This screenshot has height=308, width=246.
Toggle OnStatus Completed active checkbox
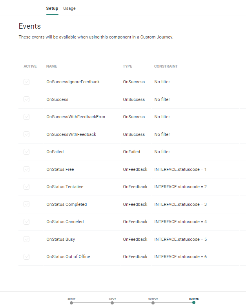(26, 204)
